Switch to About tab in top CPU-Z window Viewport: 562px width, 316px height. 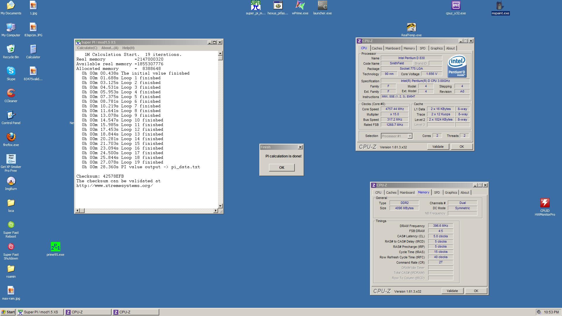450,48
